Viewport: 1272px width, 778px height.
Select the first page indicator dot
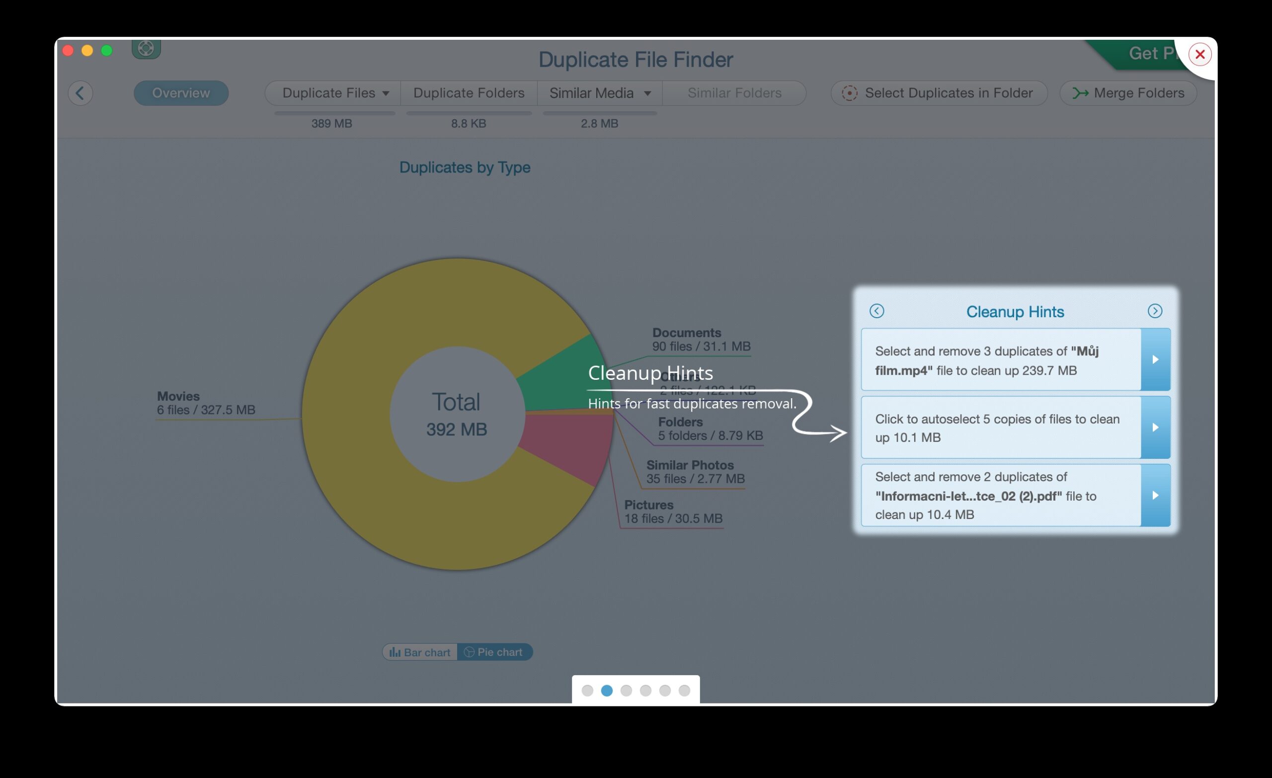click(588, 690)
